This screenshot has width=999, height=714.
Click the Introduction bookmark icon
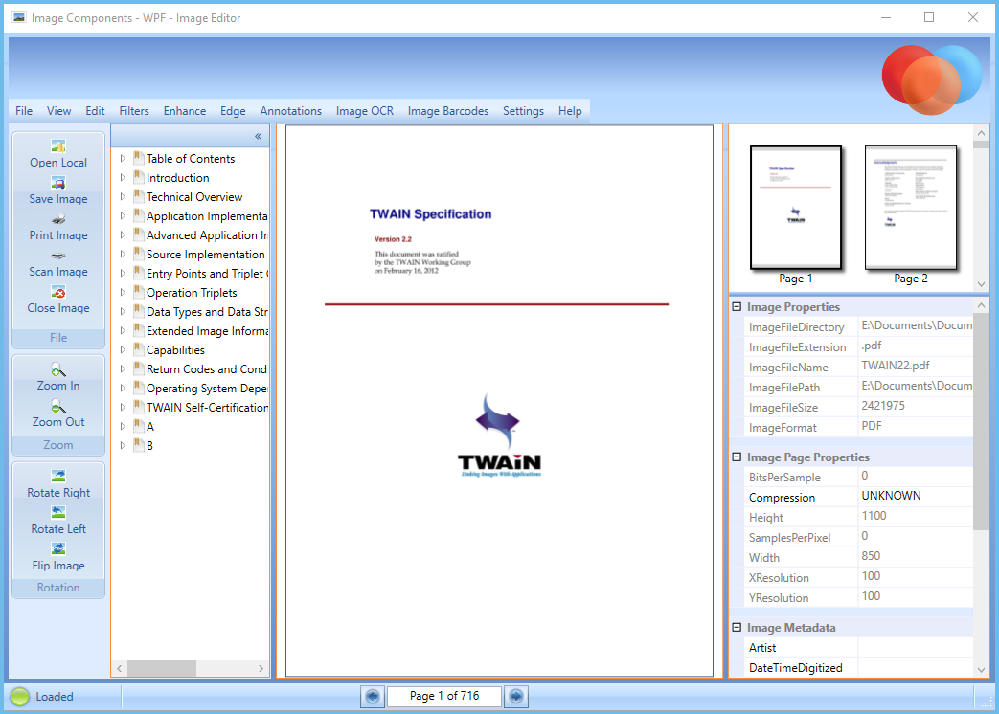coord(138,177)
